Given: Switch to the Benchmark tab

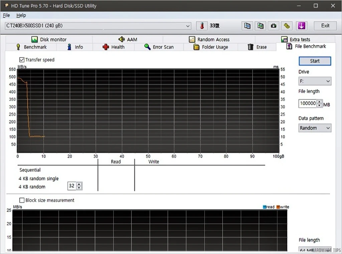Looking at the screenshot, I should coord(31,47).
